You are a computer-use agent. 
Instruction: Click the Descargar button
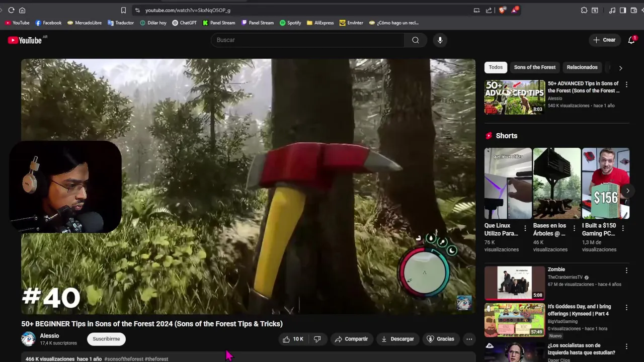click(x=397, y=339)
